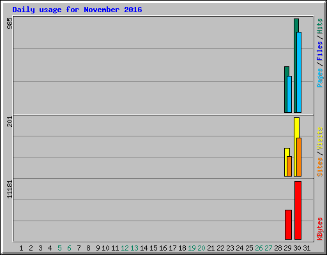
Task: Click green weekend day 12 label
Action: (x=125, y=248)
